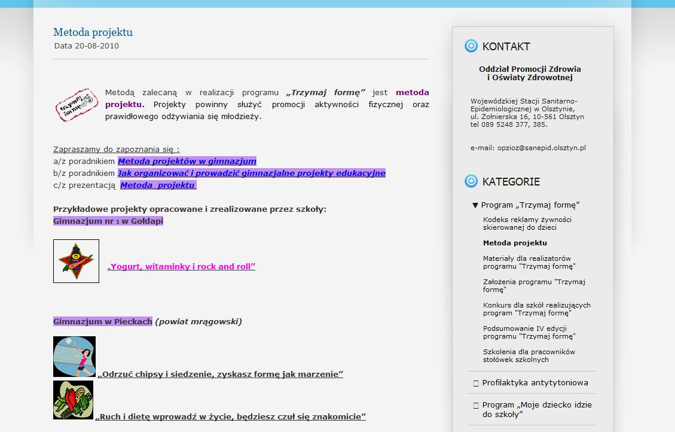
Task: Open Materiały dla realizatorów programu sidebar item
Action: [x=529, y=262]
